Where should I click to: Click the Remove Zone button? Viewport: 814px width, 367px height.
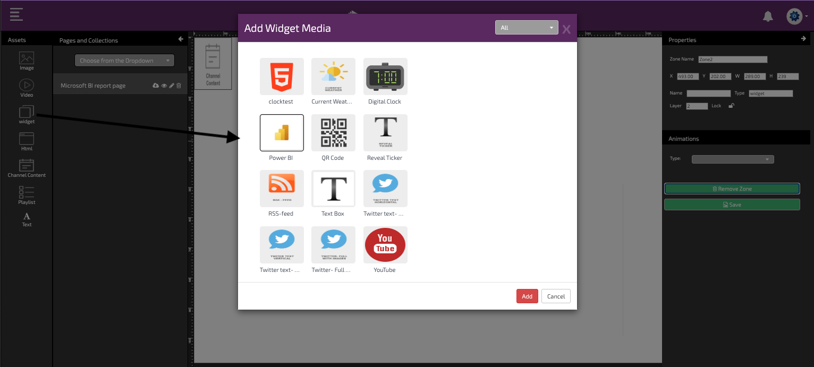(732, 189)
